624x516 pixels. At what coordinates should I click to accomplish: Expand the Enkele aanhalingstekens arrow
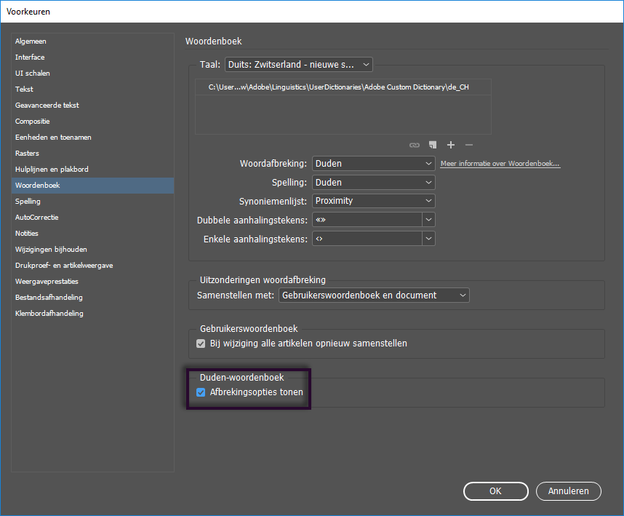(428, 239)
